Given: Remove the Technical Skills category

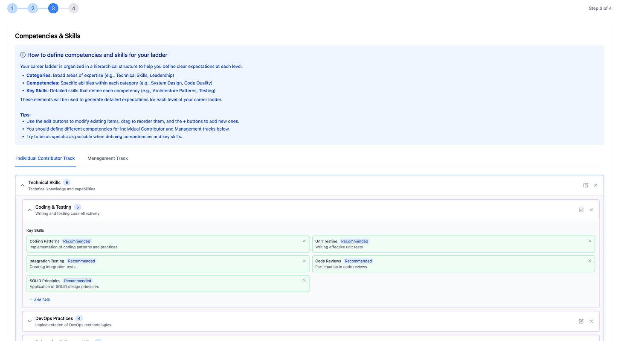Looking at the screenshot, I should click(596, 185).
